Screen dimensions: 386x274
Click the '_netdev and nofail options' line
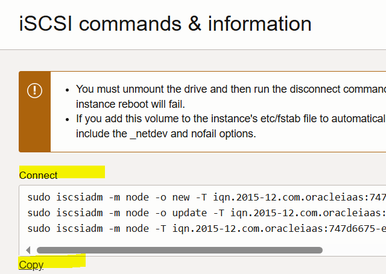pos(166,133)
